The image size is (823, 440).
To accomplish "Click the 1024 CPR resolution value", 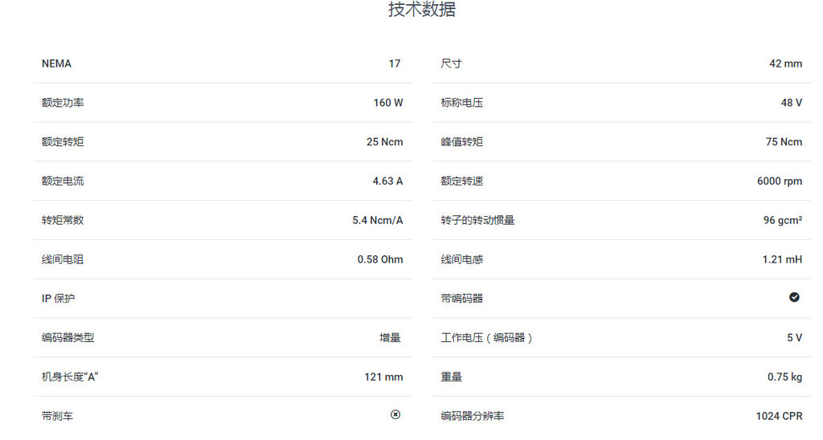I will 779,416.
